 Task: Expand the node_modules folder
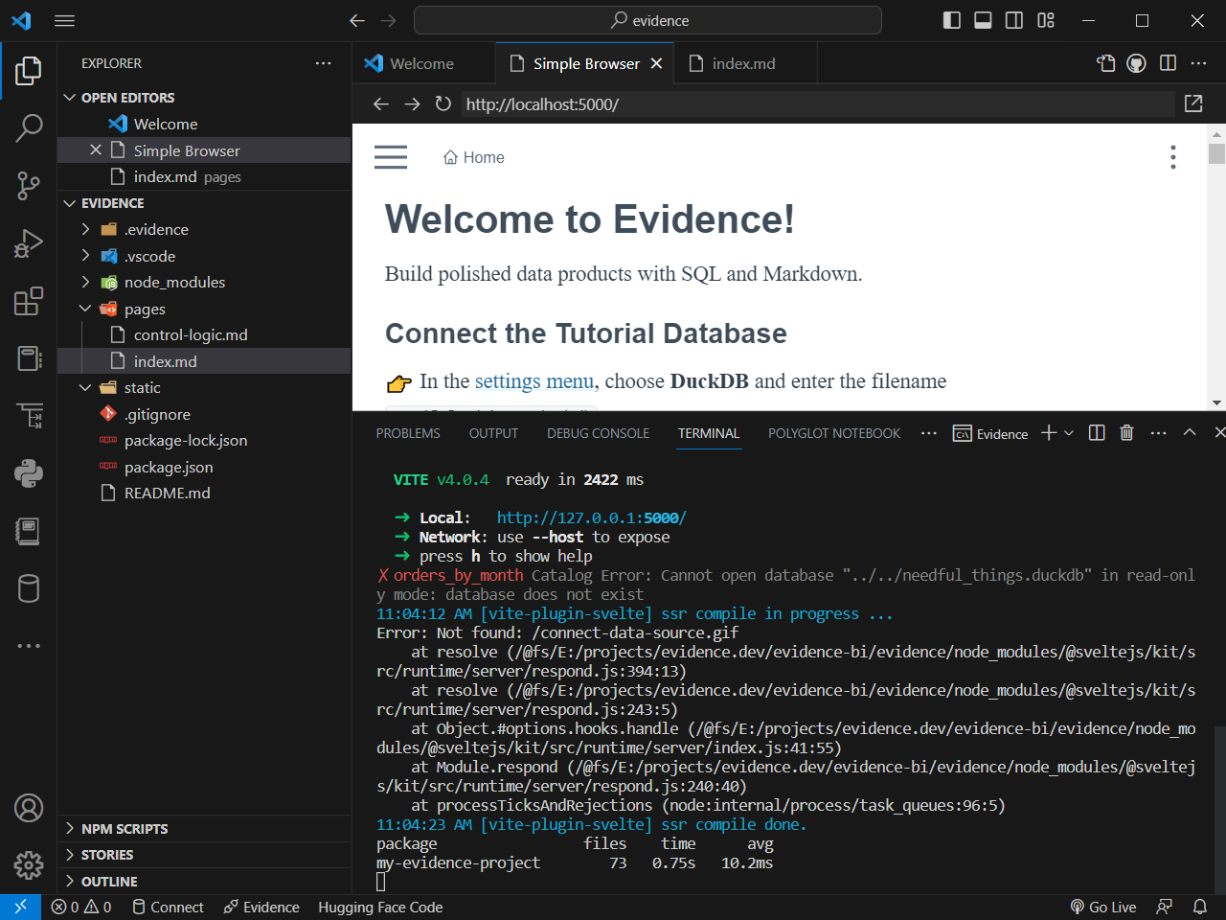[x=85, y=282]
